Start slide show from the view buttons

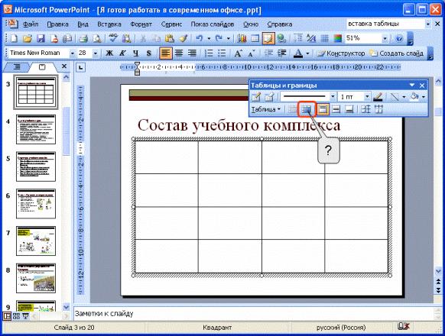[x=25, y=316]
